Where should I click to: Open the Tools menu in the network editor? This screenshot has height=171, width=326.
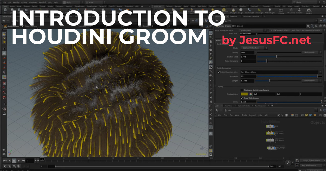click(244, 115)
